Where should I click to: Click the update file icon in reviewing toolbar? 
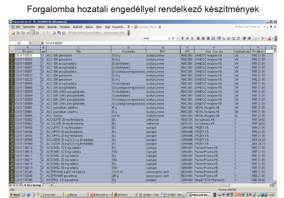tap(59, 33)
